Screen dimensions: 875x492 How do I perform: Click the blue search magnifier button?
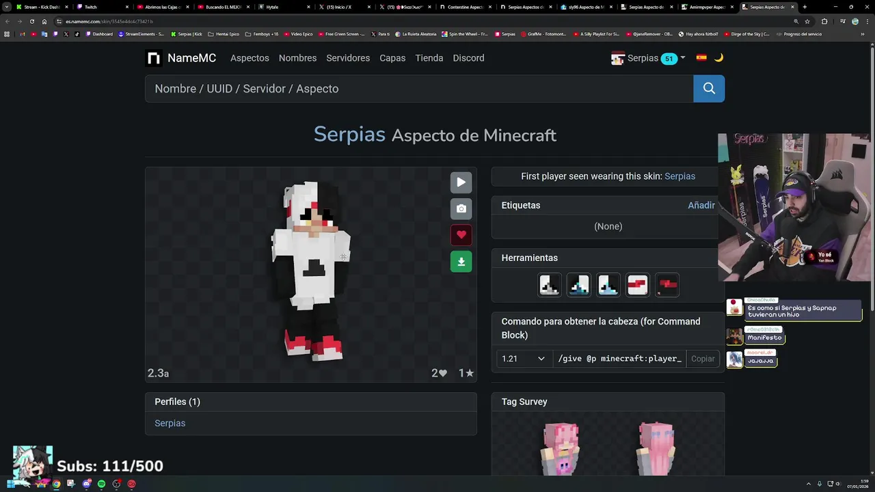(709, 88)
